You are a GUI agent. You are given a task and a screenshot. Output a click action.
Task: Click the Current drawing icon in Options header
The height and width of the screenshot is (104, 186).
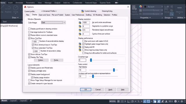click(83, 11)
